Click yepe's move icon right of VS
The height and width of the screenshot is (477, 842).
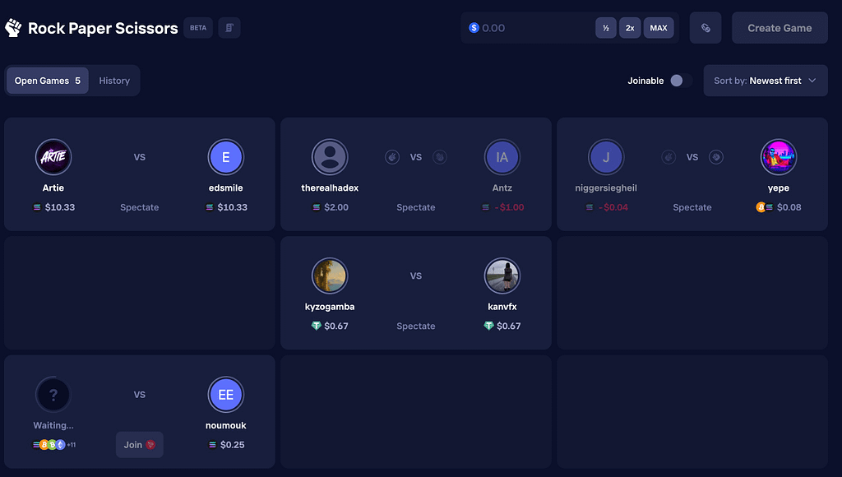click(x=716, y=157)
